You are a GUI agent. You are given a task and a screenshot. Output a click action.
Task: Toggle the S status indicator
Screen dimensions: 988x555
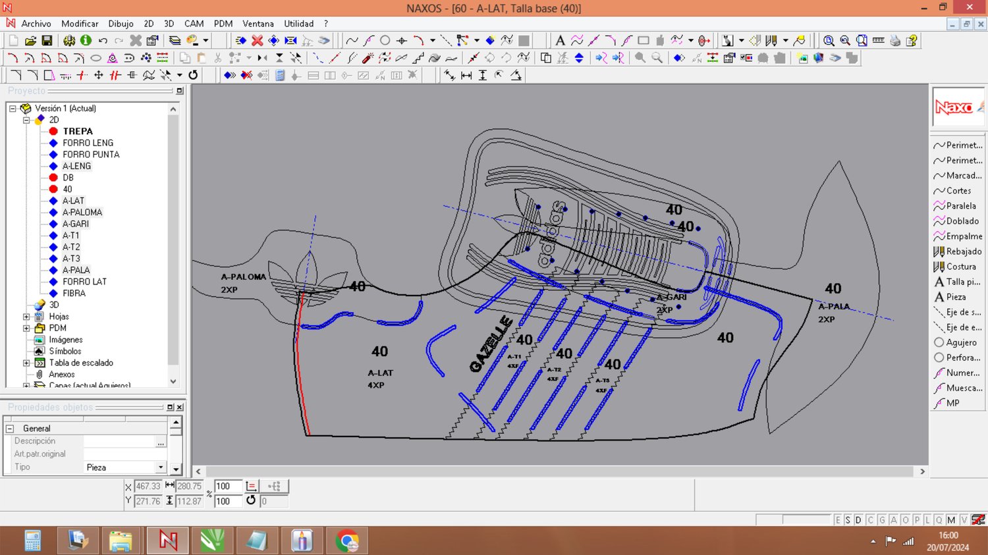(848, 520)
